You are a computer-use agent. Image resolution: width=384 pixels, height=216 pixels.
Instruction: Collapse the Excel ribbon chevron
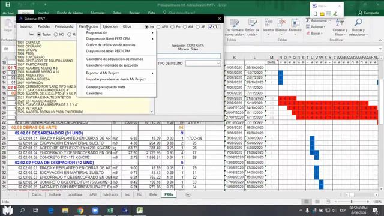380,40
